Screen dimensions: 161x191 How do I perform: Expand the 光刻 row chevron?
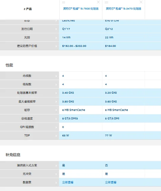tap(56, 38)
